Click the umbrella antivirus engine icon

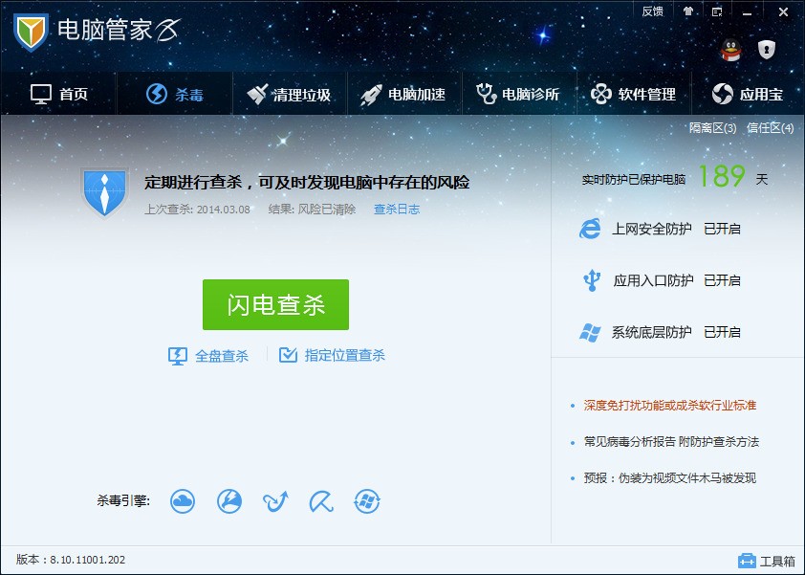pos(321,501)
